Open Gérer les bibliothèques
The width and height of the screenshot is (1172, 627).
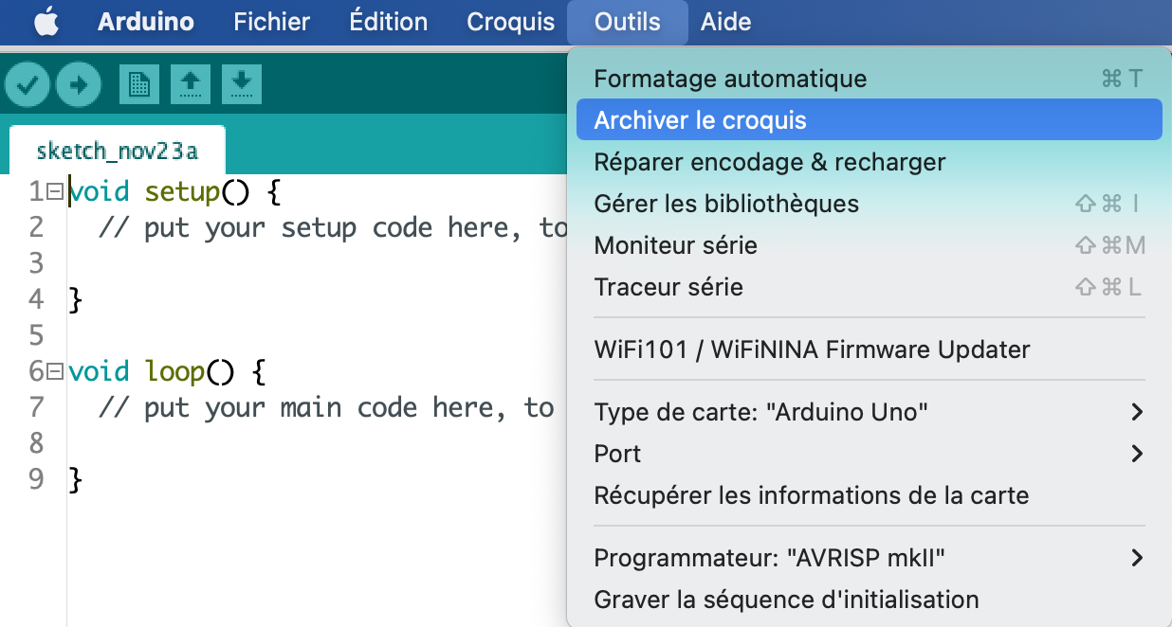pyautogui.click(x=869, y=204)
